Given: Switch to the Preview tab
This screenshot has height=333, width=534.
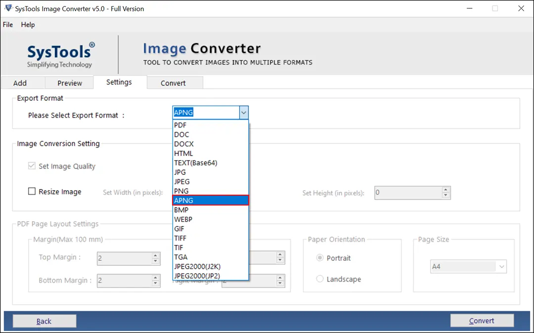Looking at the screenshot, I should 70,83.
